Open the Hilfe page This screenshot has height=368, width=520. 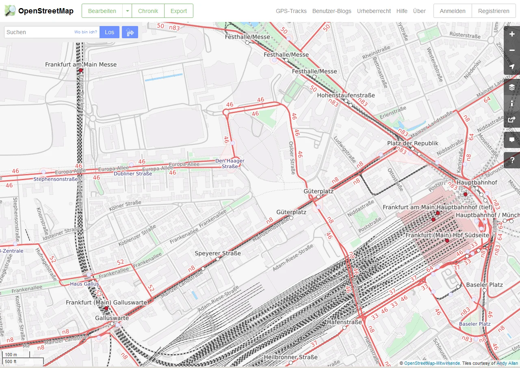402,11
